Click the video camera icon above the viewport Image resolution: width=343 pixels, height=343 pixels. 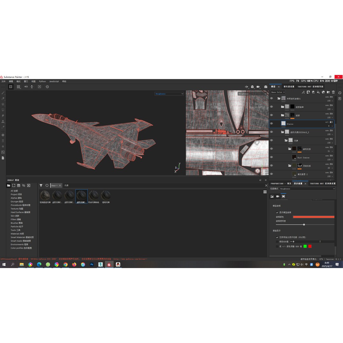click(258, 87)
